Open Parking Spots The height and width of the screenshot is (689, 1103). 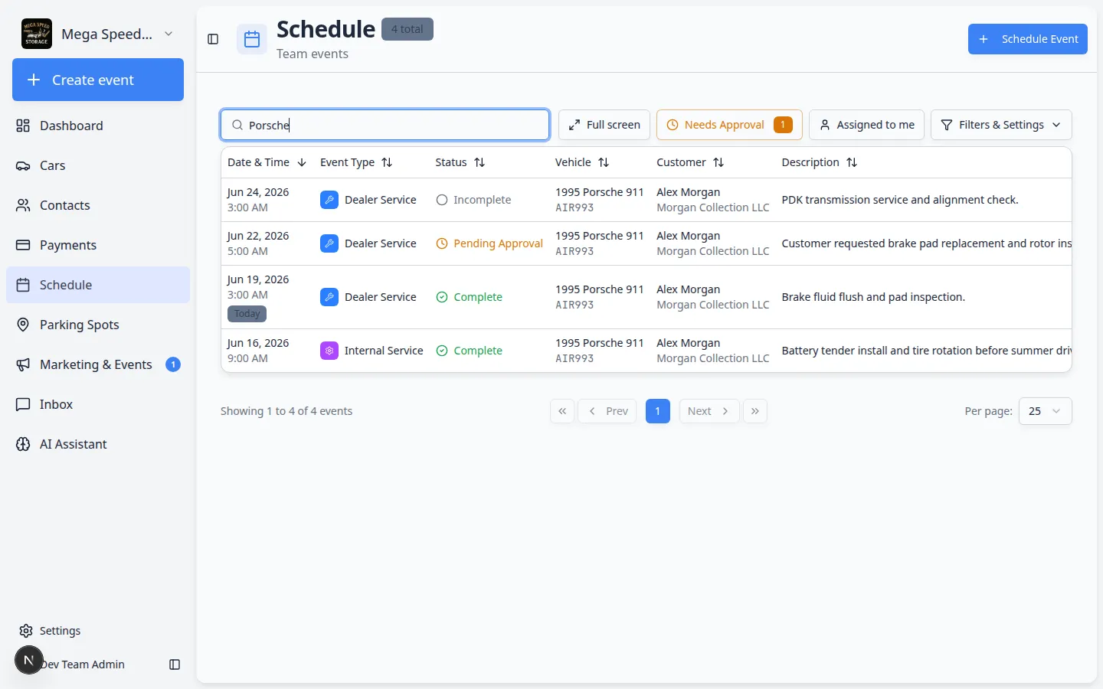click(x=98, y=325)
